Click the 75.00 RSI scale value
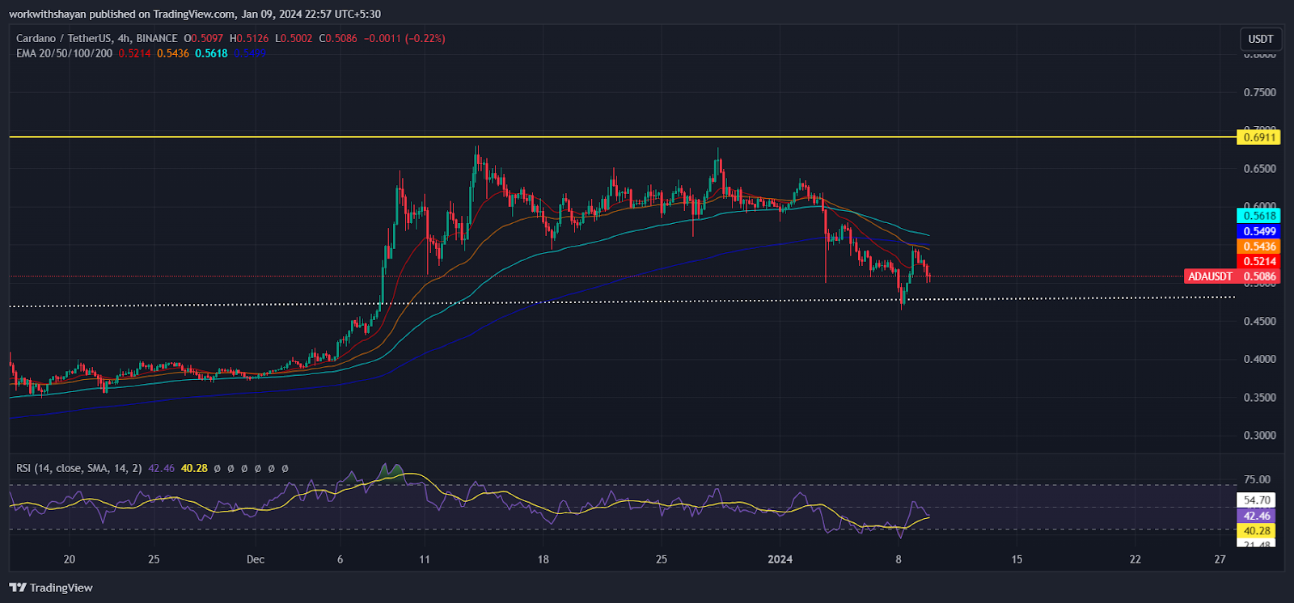The width and height of the screenshot is (1294, 603). [x=1257, y=479]
